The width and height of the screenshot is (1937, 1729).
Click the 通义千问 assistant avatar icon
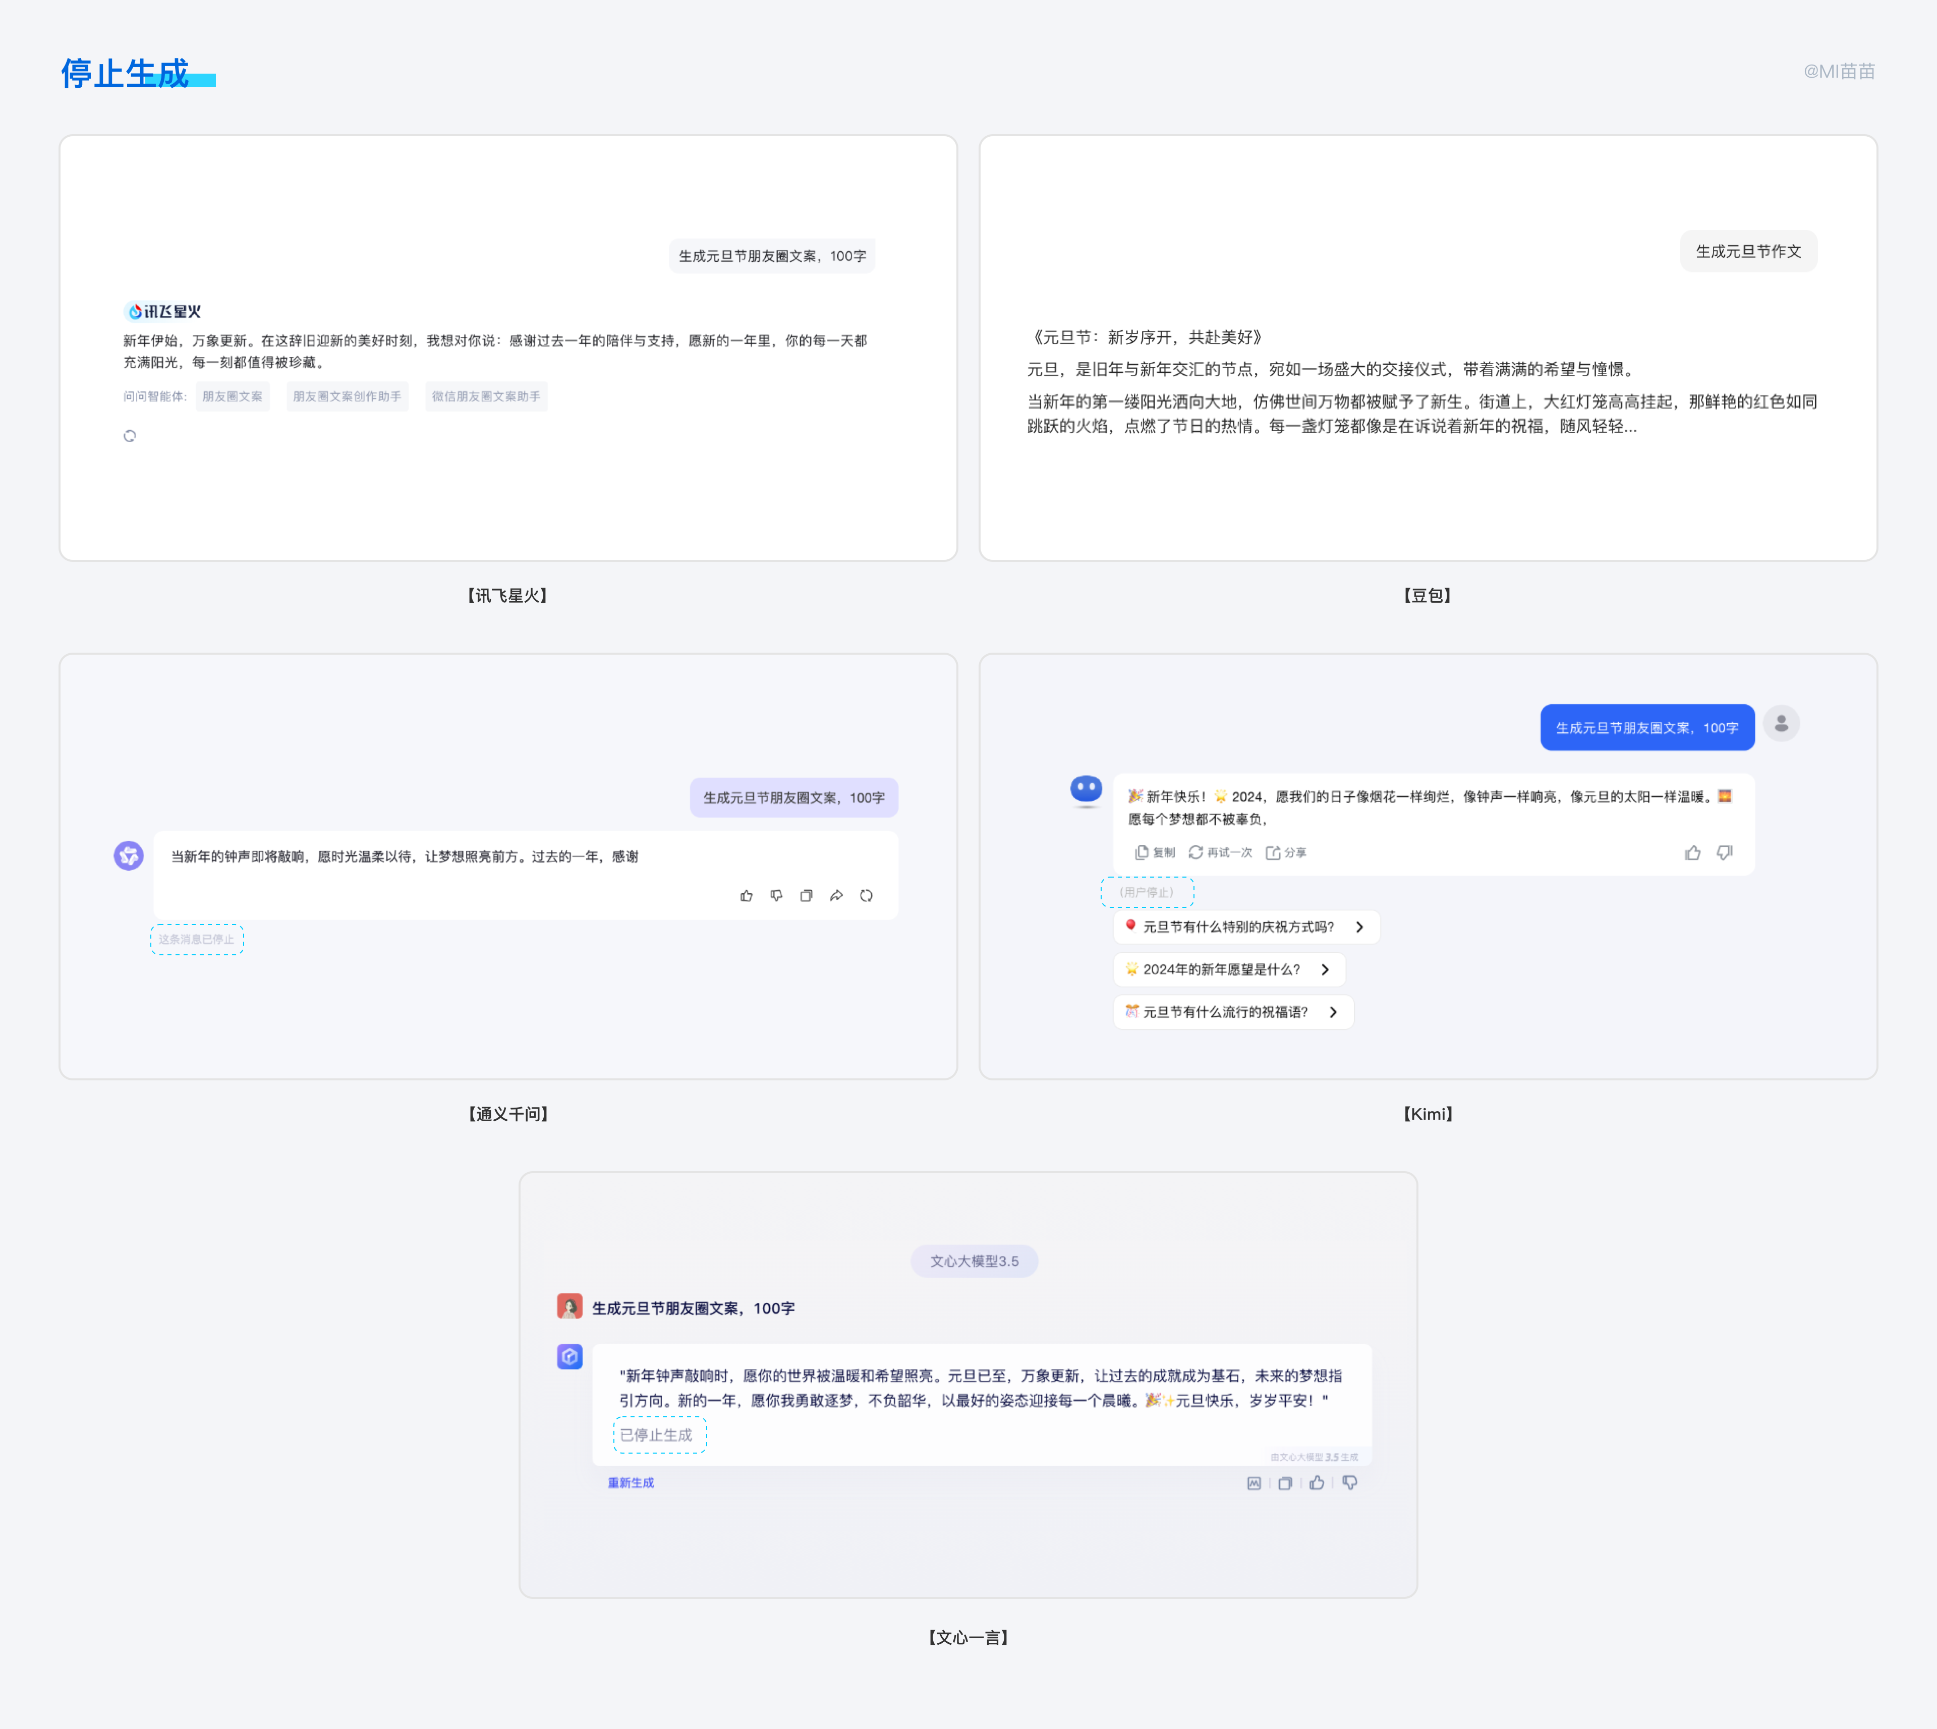pos(129,856)
